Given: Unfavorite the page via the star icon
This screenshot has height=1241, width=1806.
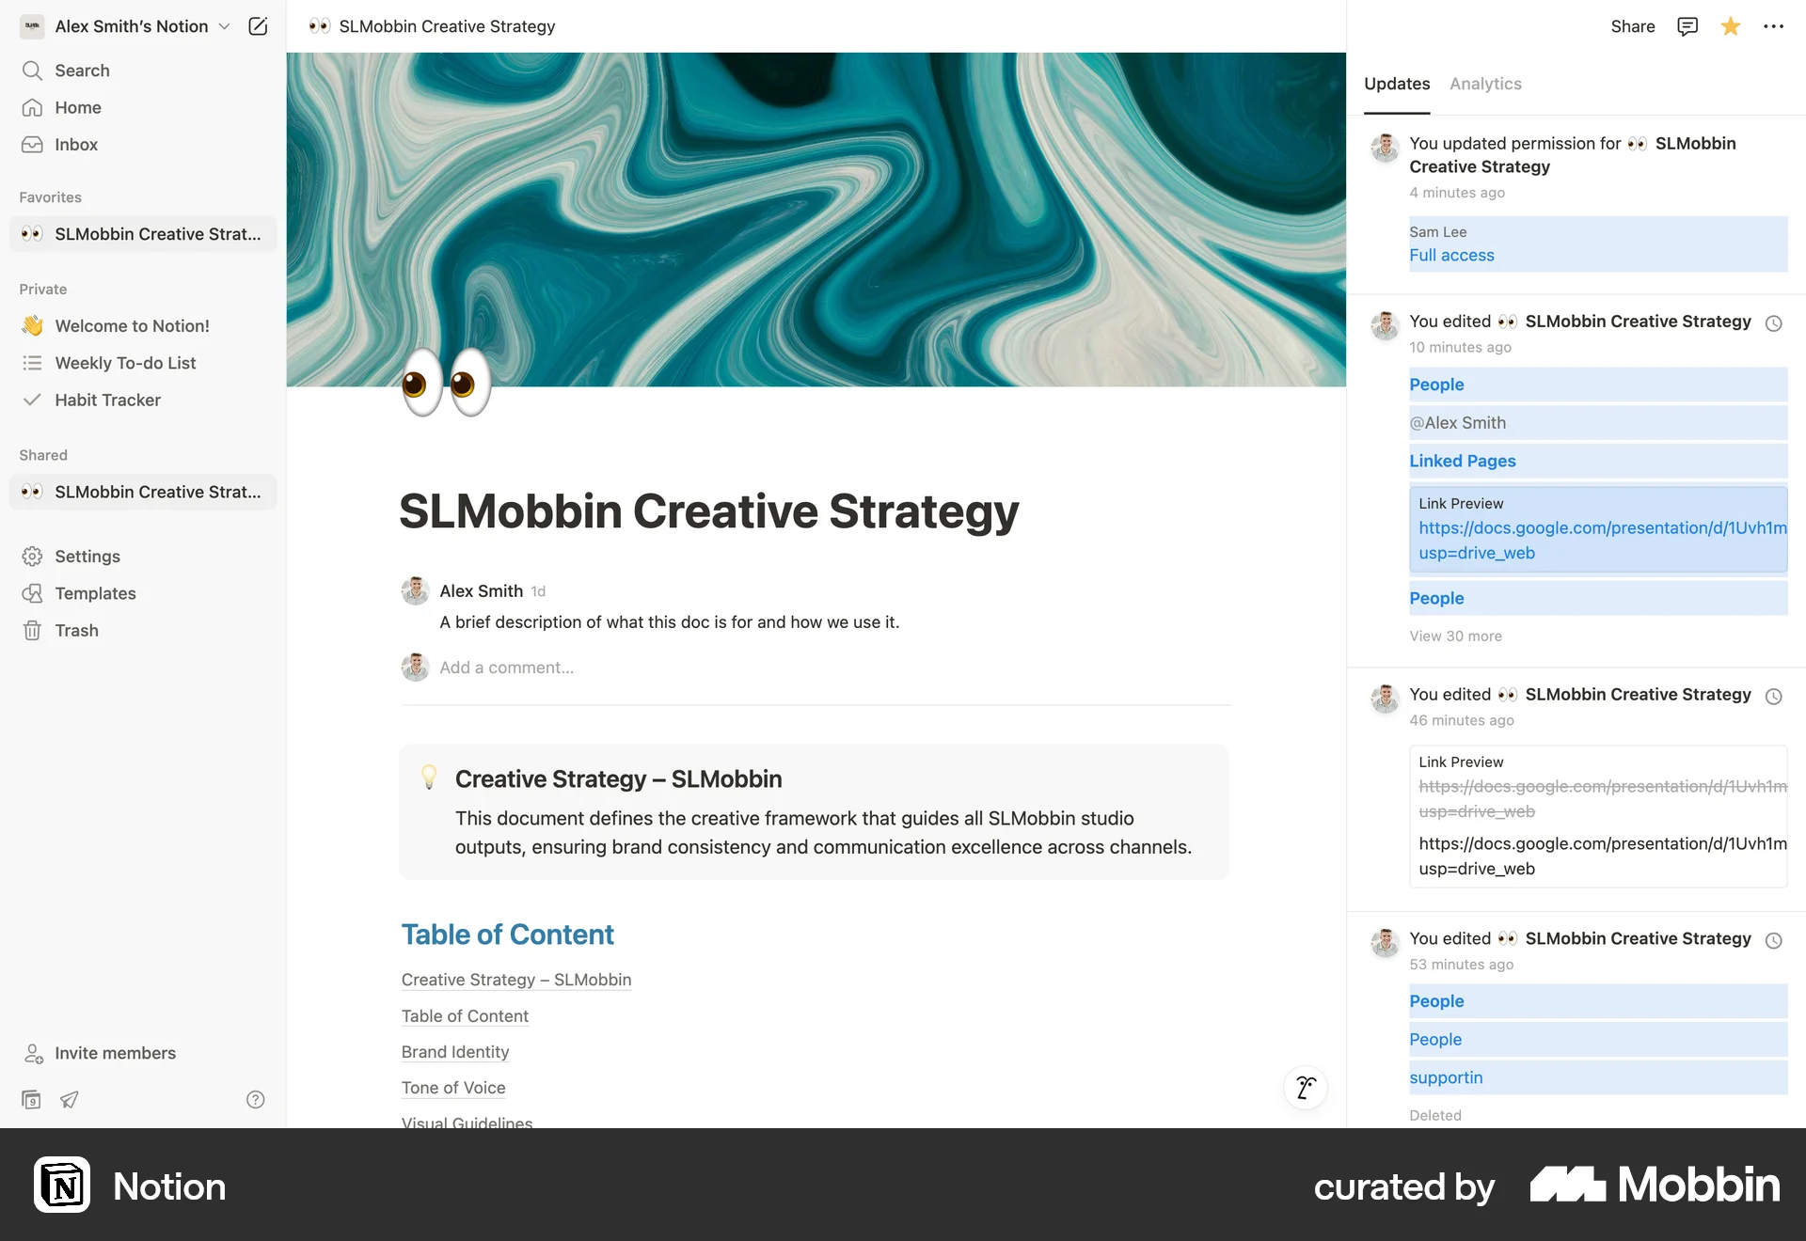Looking at the screenshot, I should [x=1731, y=26].
